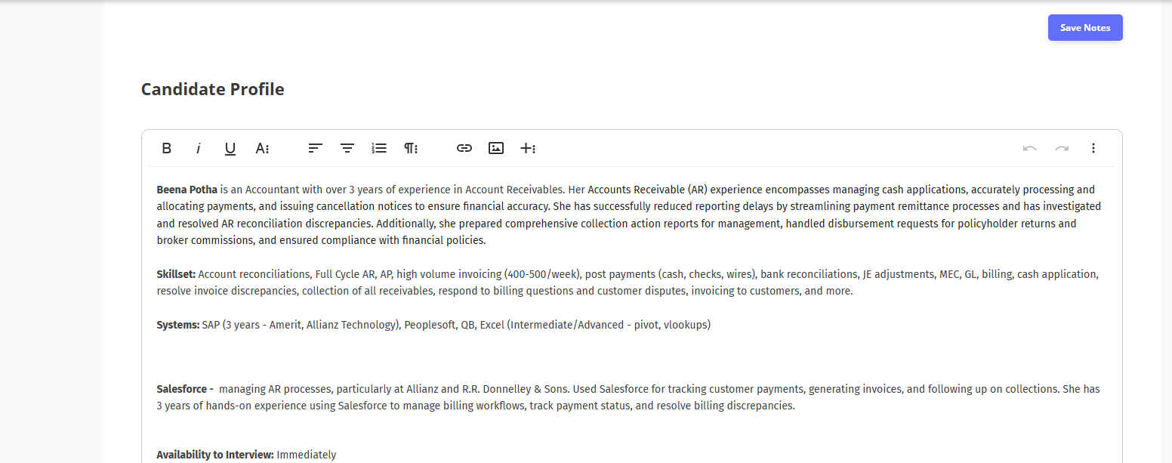Screen dimensions: 1172x463
Task: Click the Systems: label in the notes
Action: [x=178, y=325]
